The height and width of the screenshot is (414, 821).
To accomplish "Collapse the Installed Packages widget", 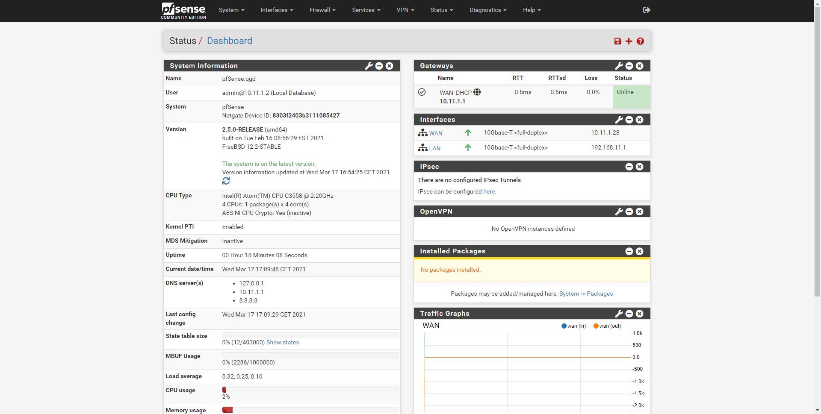I will click(629, 251).
